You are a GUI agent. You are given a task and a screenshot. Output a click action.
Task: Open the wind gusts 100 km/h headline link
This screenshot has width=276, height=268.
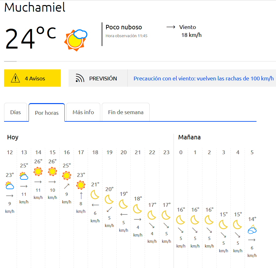(x=203, y=79)
